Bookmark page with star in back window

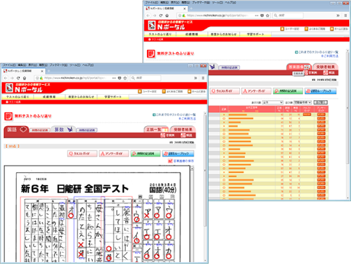click(268, 15)
